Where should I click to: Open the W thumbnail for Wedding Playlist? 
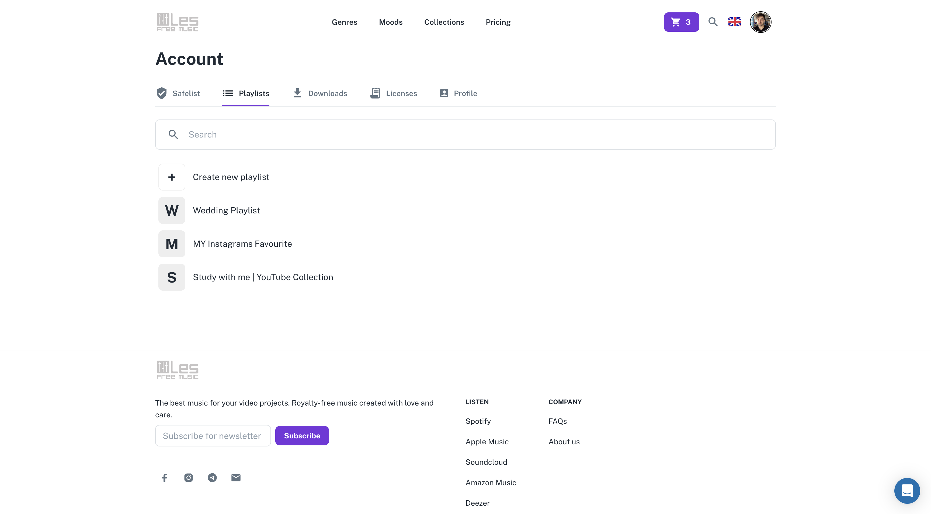[172, 210]
